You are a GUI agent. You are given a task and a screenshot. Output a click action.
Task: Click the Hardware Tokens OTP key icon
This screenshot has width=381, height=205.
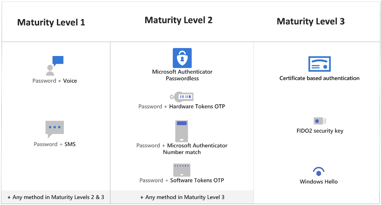pos(182,97)
